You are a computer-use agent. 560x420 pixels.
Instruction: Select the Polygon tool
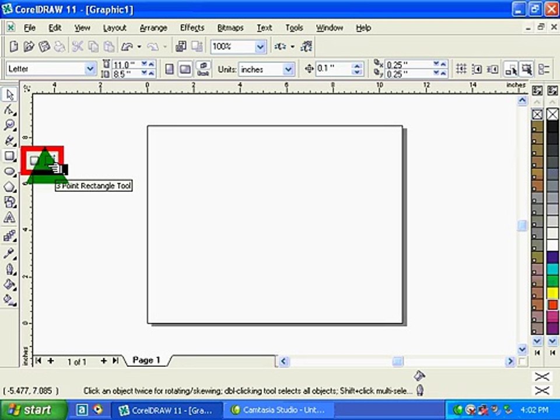(10, 187)
